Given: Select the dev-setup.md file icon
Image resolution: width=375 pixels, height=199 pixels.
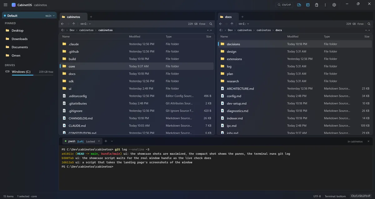Looking at the screenshot, I should point(222,103).
